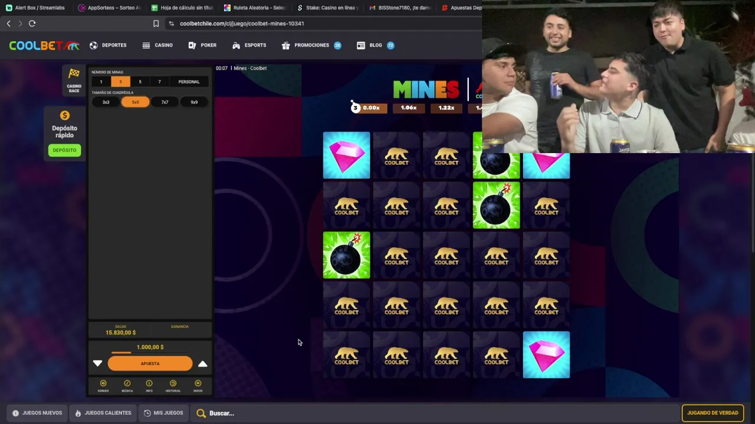The width and height of the screenshot is (755, 424).
Task: Reload the page
Action: coord(32,24)
